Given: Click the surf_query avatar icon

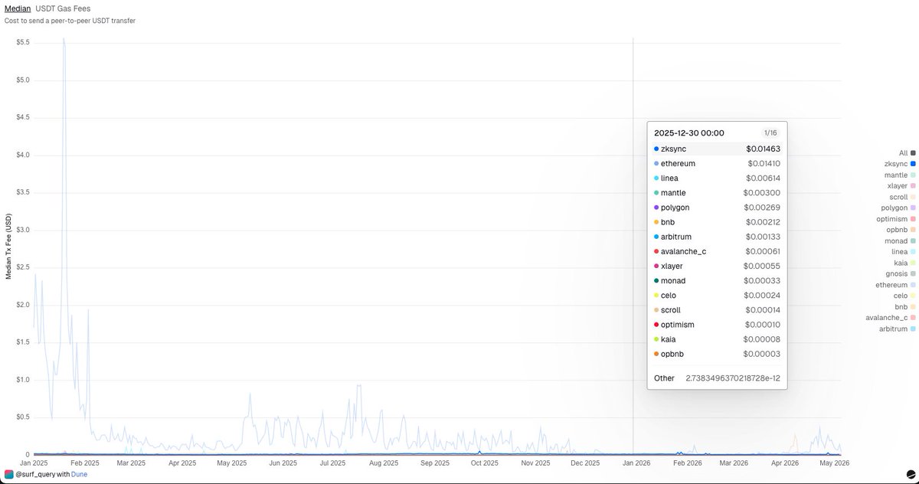Looking at the screenshot, I should click(x=8, y=475).
